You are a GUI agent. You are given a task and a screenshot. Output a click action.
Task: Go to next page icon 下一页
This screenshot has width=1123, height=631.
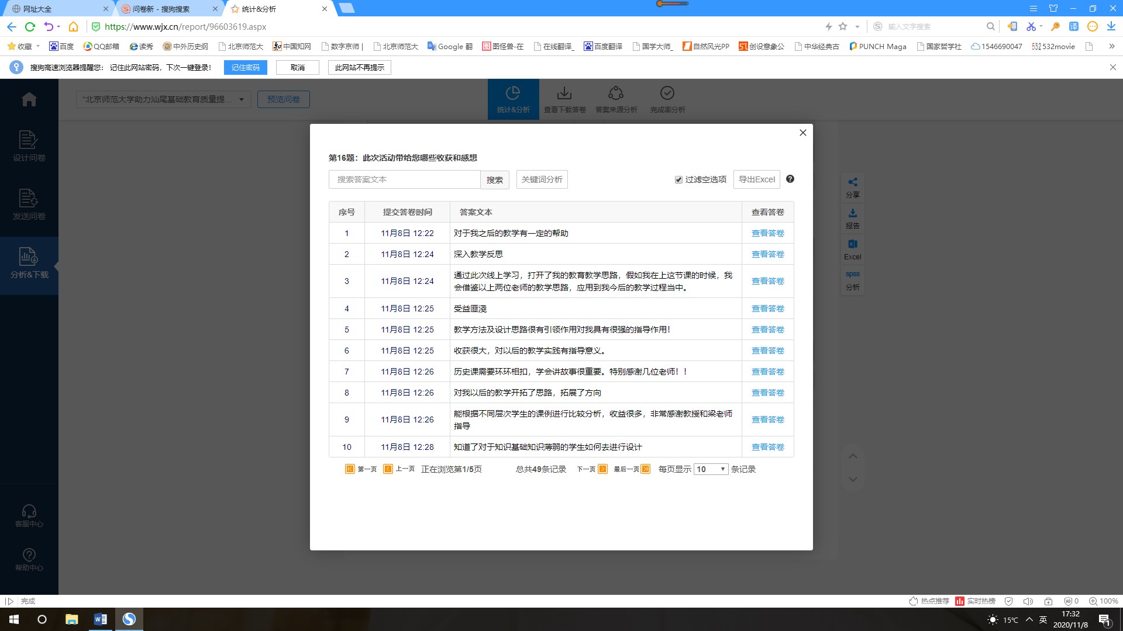602,469
